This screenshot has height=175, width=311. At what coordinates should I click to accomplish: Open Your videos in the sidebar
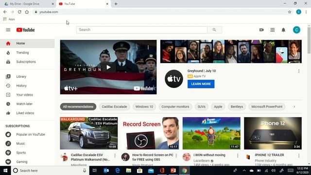point(27,95)
